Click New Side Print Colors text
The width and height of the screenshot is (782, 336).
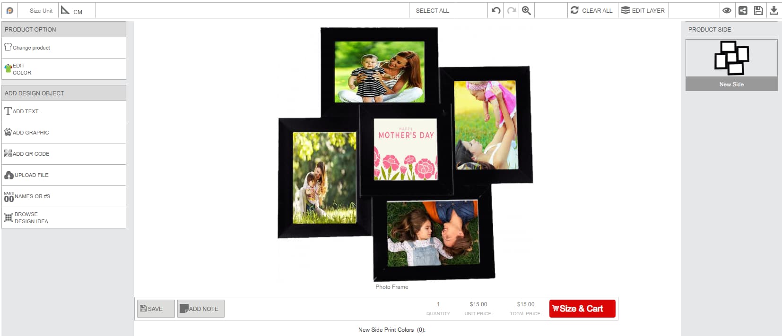point(391,330)
